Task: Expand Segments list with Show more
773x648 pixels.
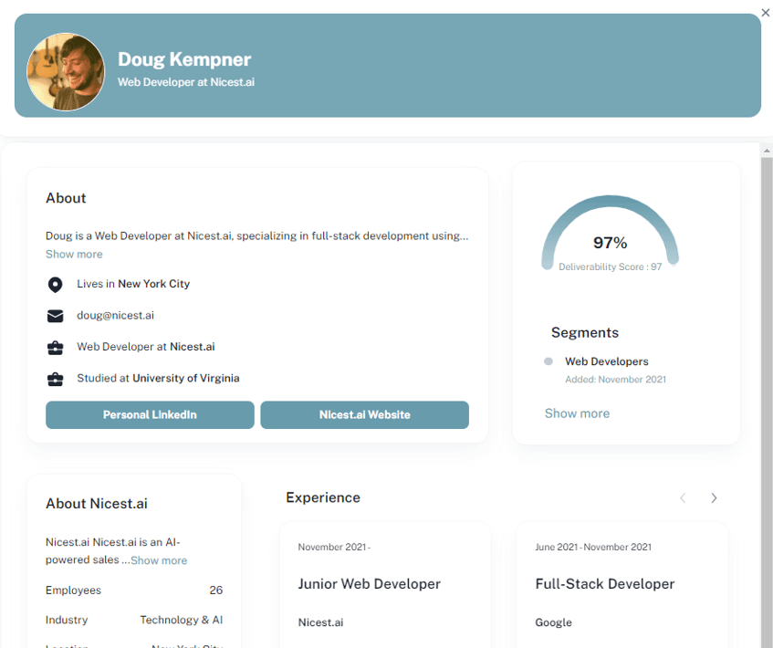Action: tap(577, 413)
